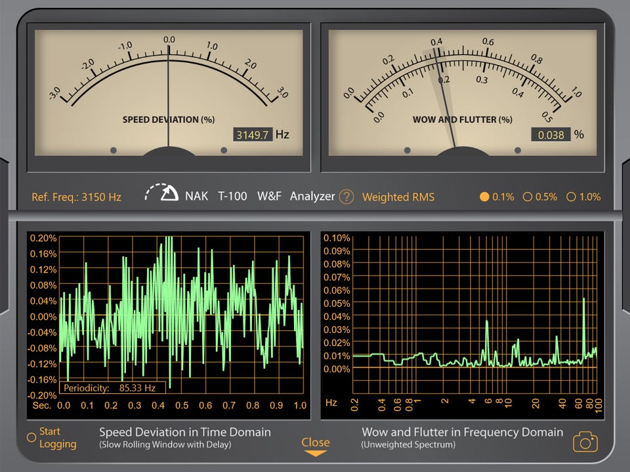The image size is (630, 472).
Task: Click the NAK T-100 W&F Analyzer title
Action: (x=259, y=196)
